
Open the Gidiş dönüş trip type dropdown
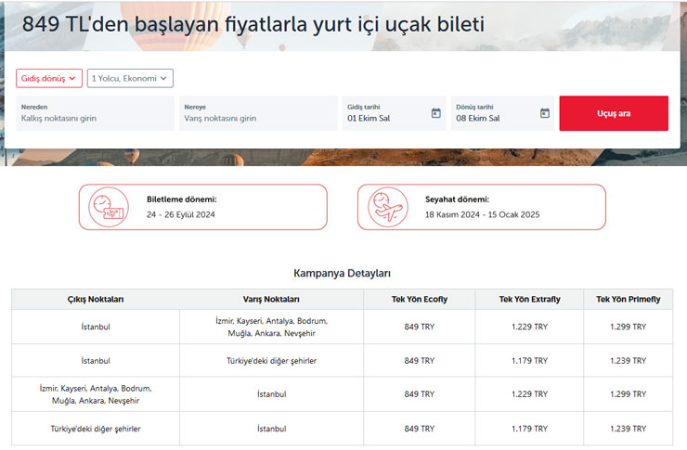coord(49,78)
